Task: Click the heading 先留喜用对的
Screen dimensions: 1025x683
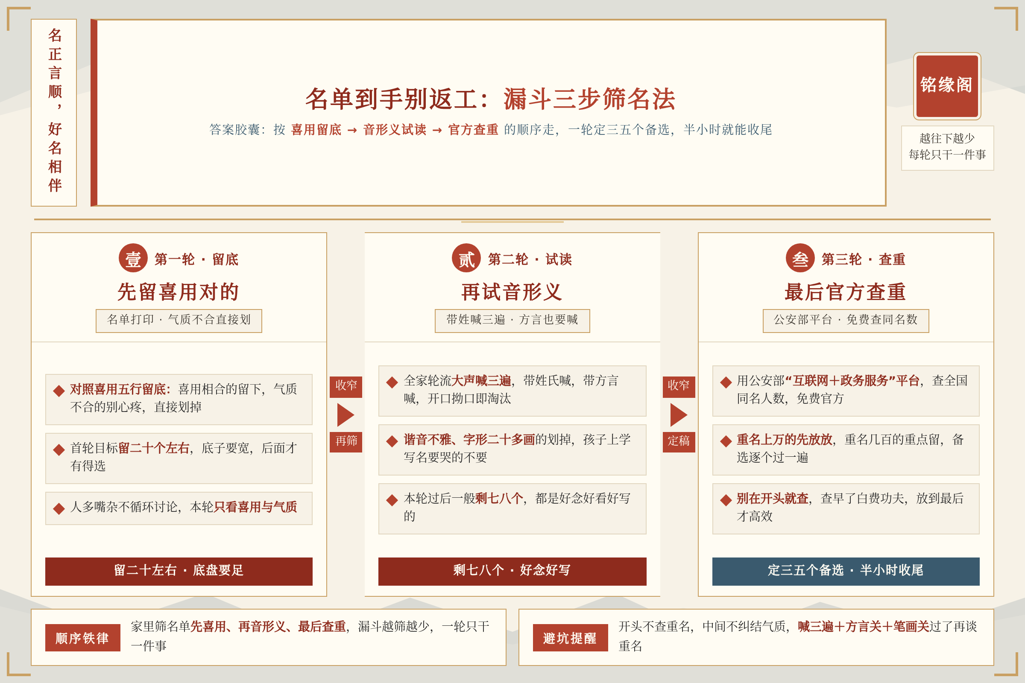Action: tap(179, 292)
